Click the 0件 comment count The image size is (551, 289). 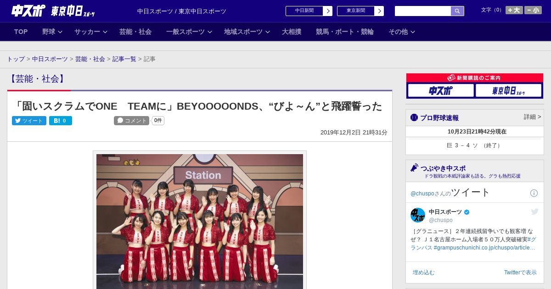[158, 121]
